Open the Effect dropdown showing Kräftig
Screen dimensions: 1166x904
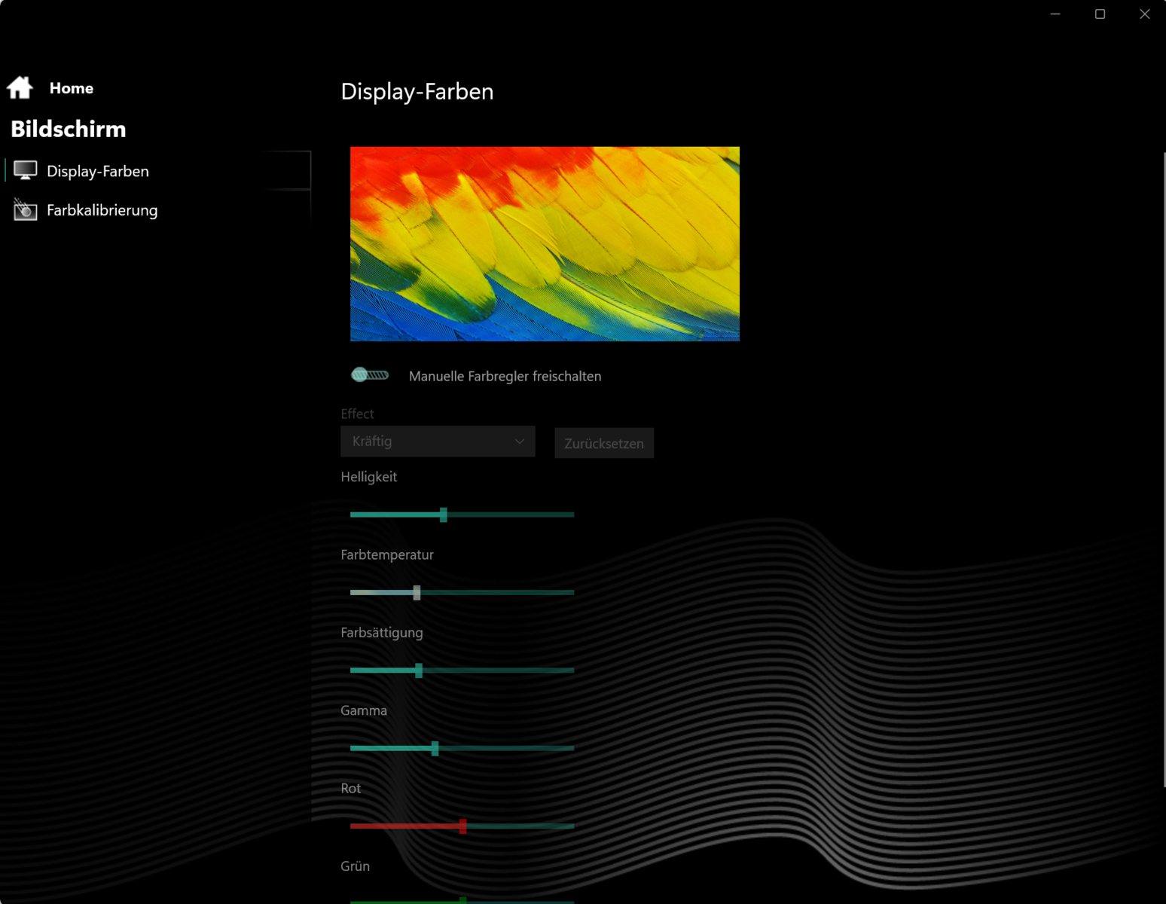click(x=438, y=441)
